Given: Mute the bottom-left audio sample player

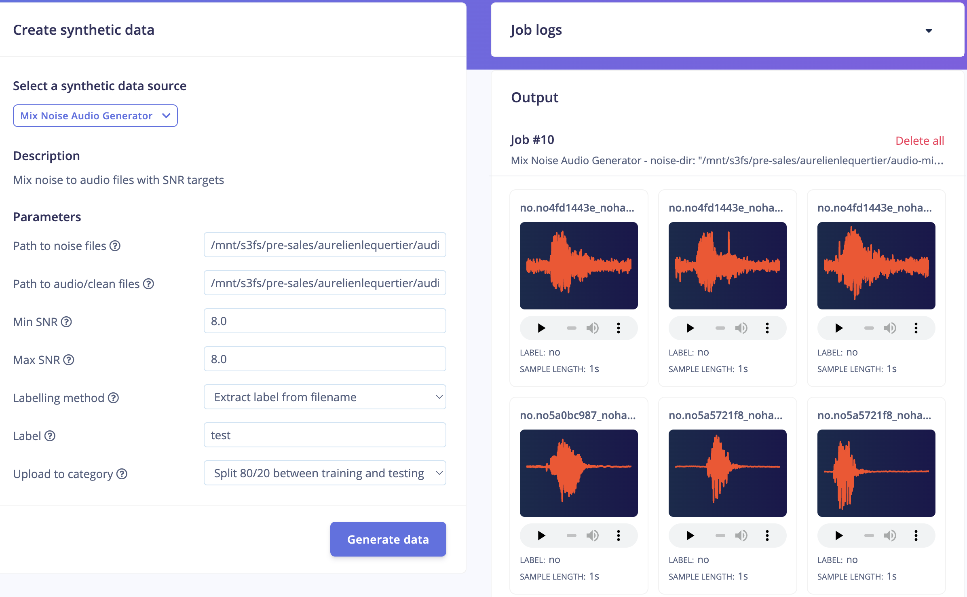Looking at the screenshot, I should coord(592,536).
